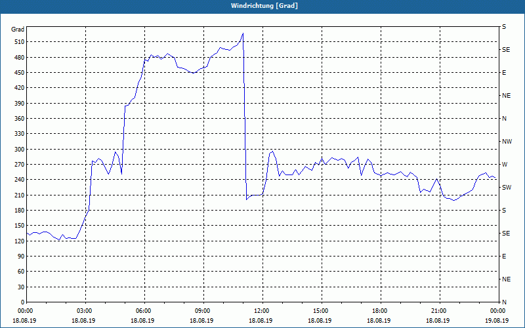This screenshot has width=525, height=328.
Task: Select the 360 degree axis label
Action: [x=20, y=119]
